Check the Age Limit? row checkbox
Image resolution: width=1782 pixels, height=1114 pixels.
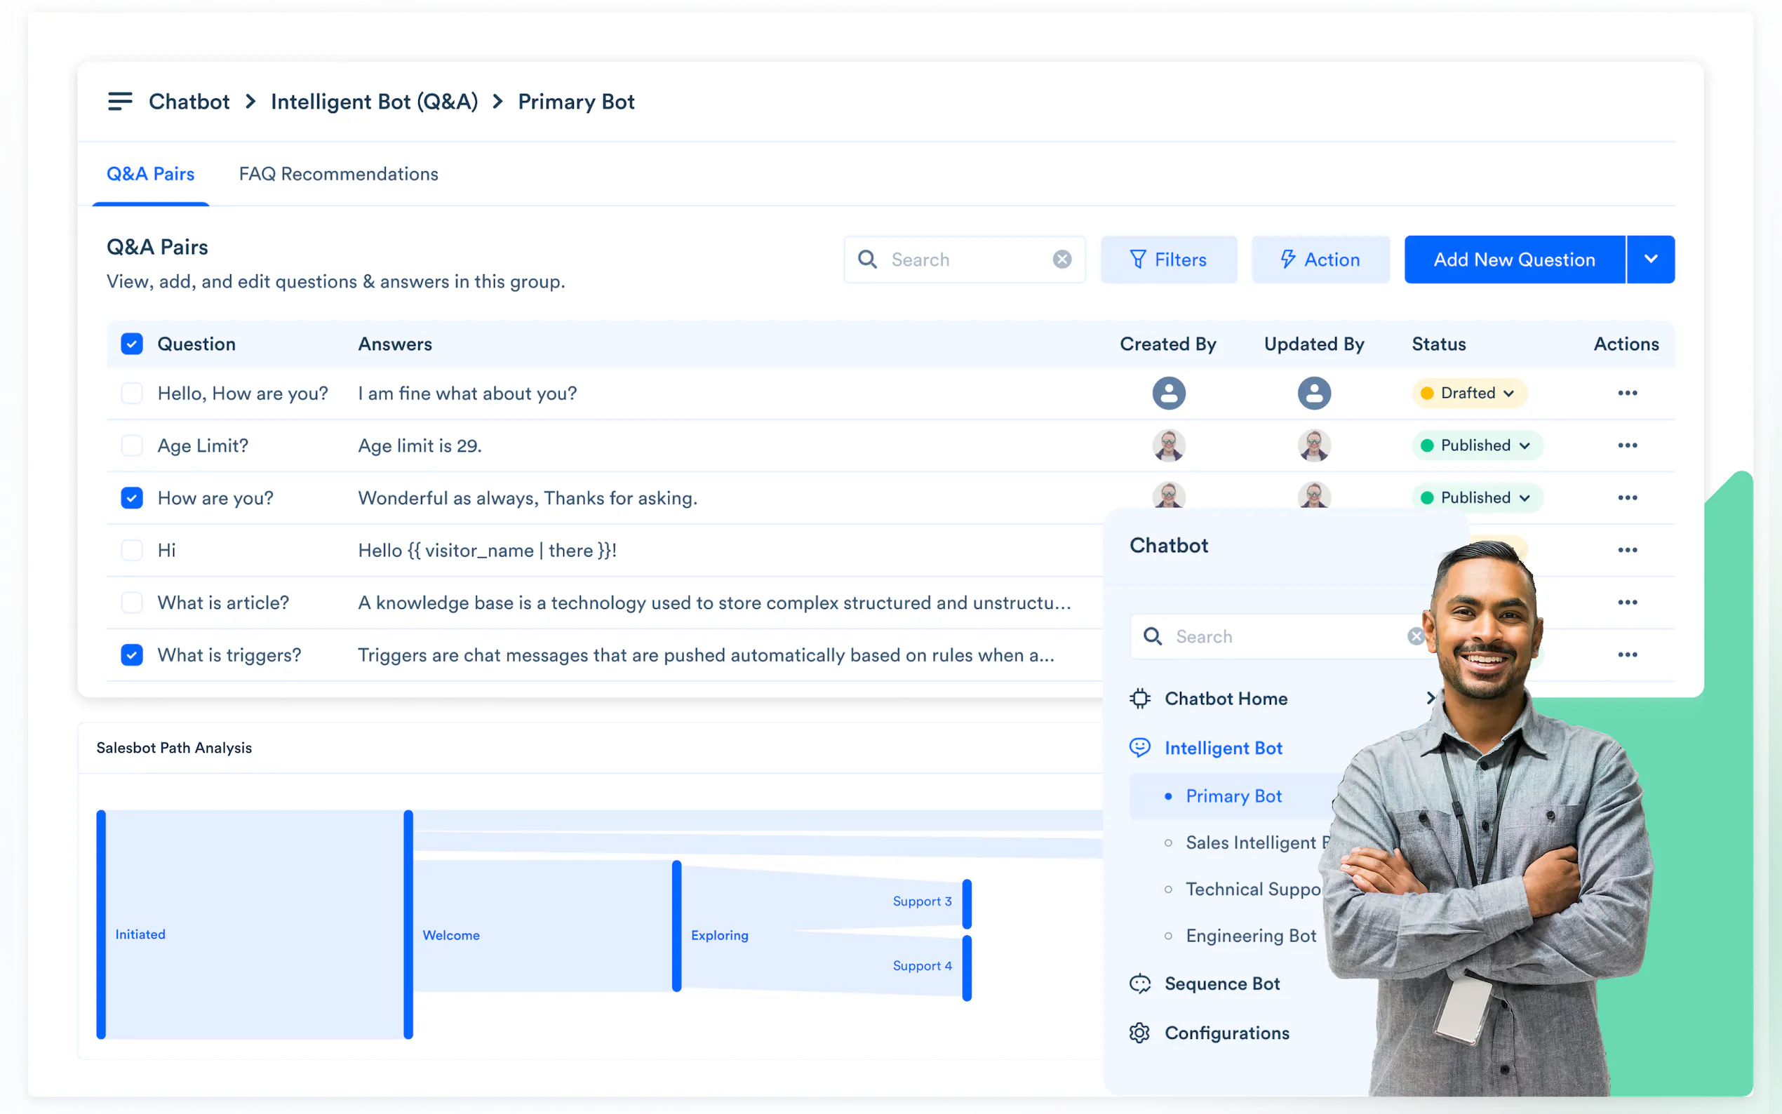coord(132,445)
